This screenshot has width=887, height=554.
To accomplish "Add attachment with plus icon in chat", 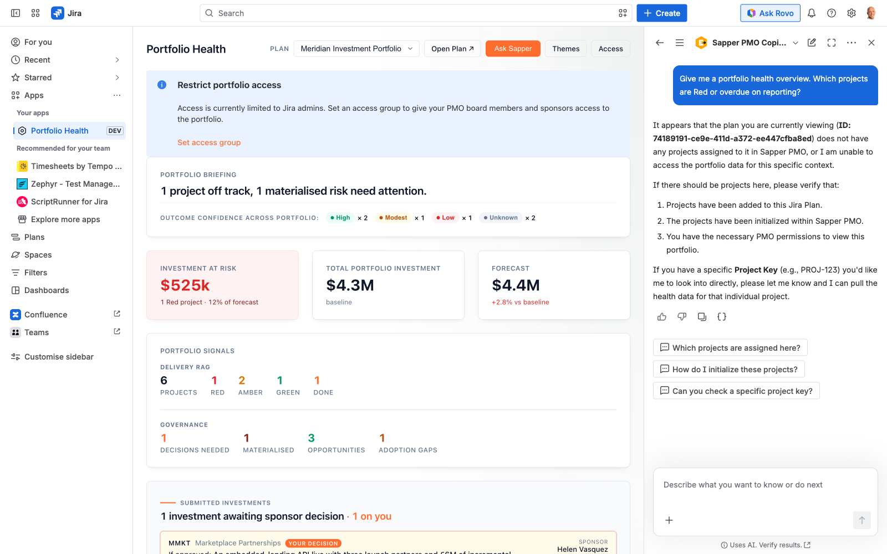I will click(669, 520).
